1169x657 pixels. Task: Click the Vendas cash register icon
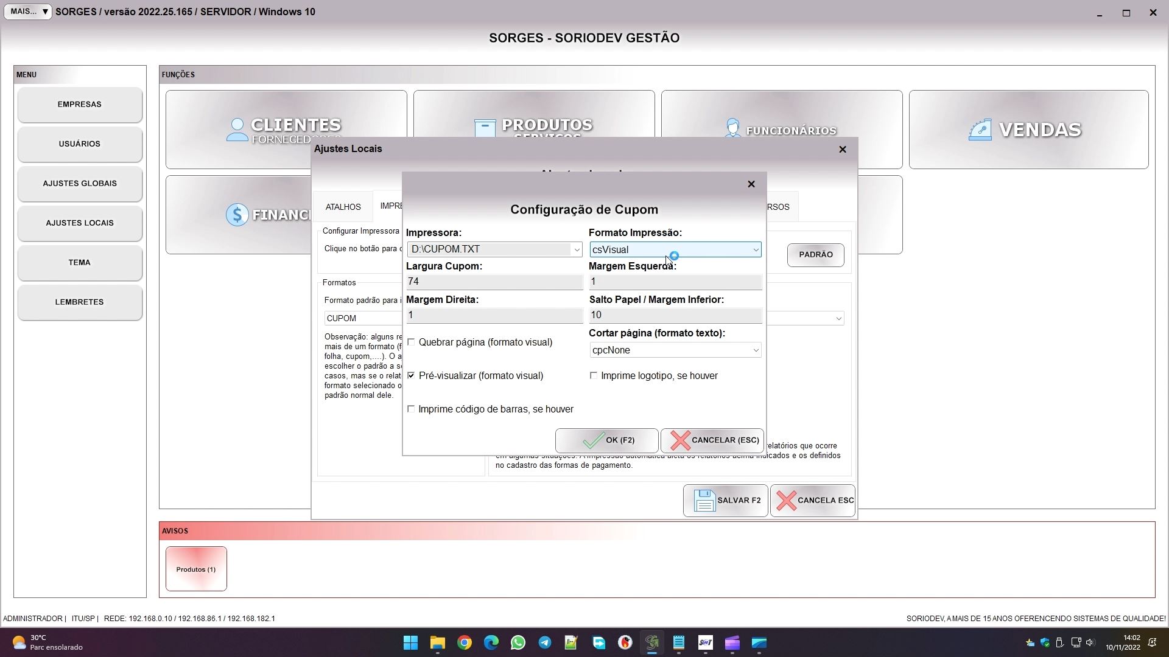[x=980, y=130]
